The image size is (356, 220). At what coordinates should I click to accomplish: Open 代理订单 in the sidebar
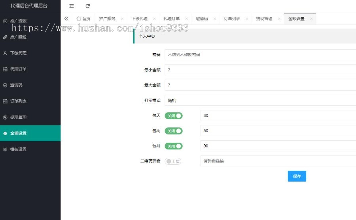(x=30, y=69)
